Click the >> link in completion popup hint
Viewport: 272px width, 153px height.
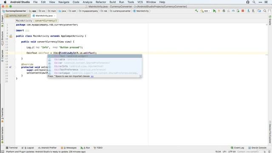pos(92,76)
